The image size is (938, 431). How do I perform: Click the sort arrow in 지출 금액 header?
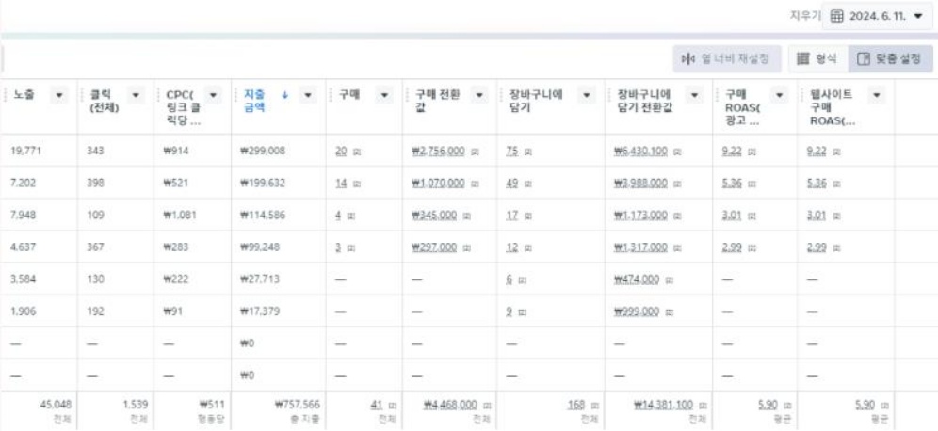(284, 94)
